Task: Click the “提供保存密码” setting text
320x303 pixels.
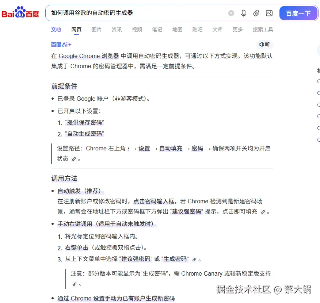Action: (x=84, y=122)
